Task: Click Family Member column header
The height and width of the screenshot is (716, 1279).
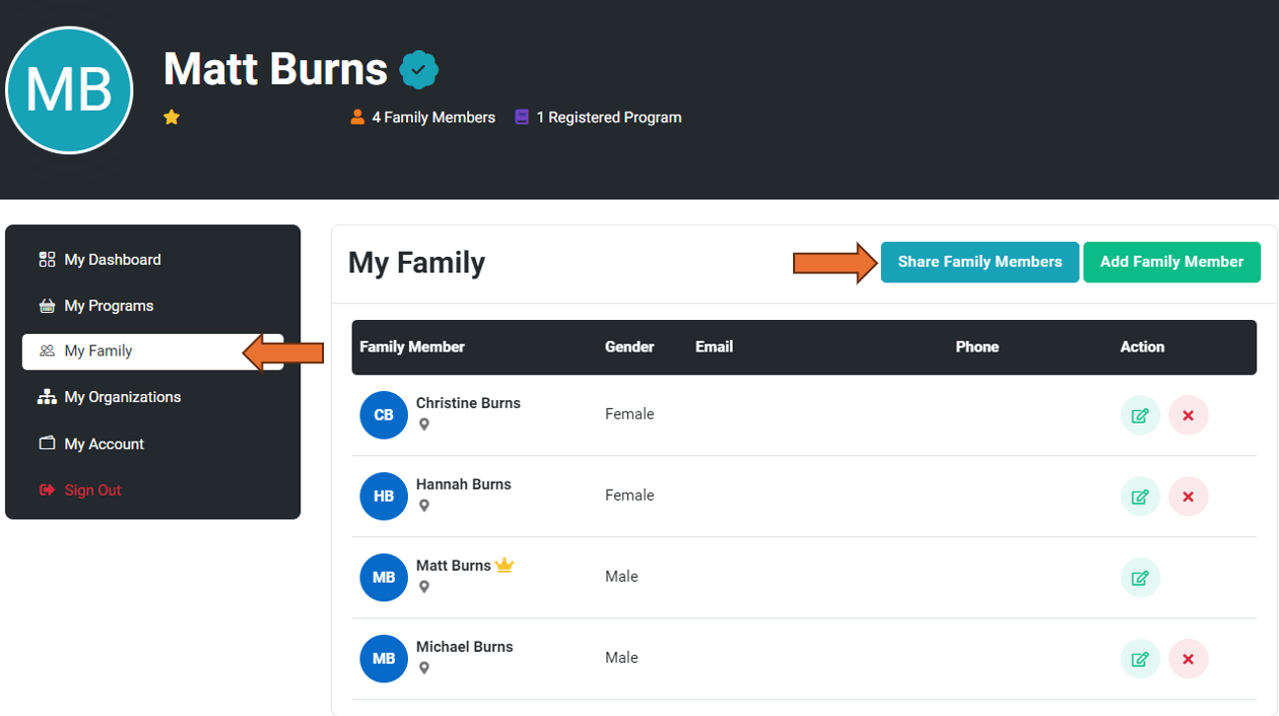Action: [412, 347]
